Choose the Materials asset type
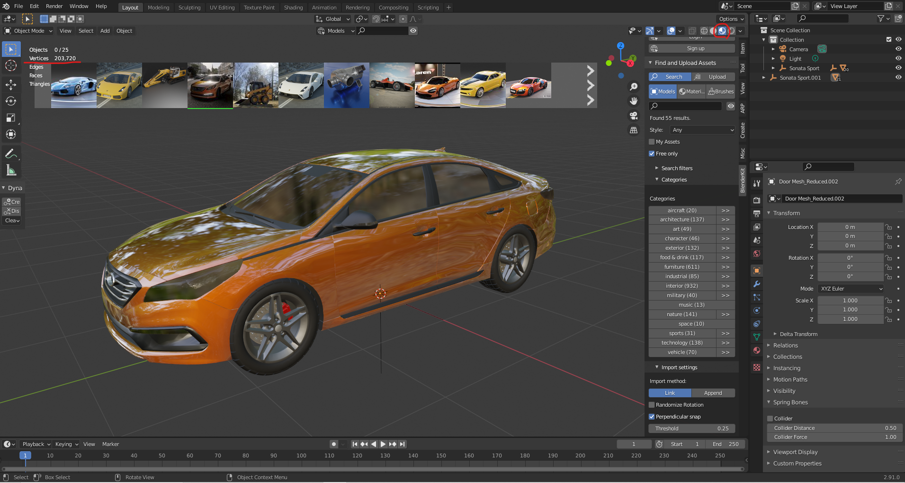The height and width of the screenshot is (483, 905). point(692,91)
